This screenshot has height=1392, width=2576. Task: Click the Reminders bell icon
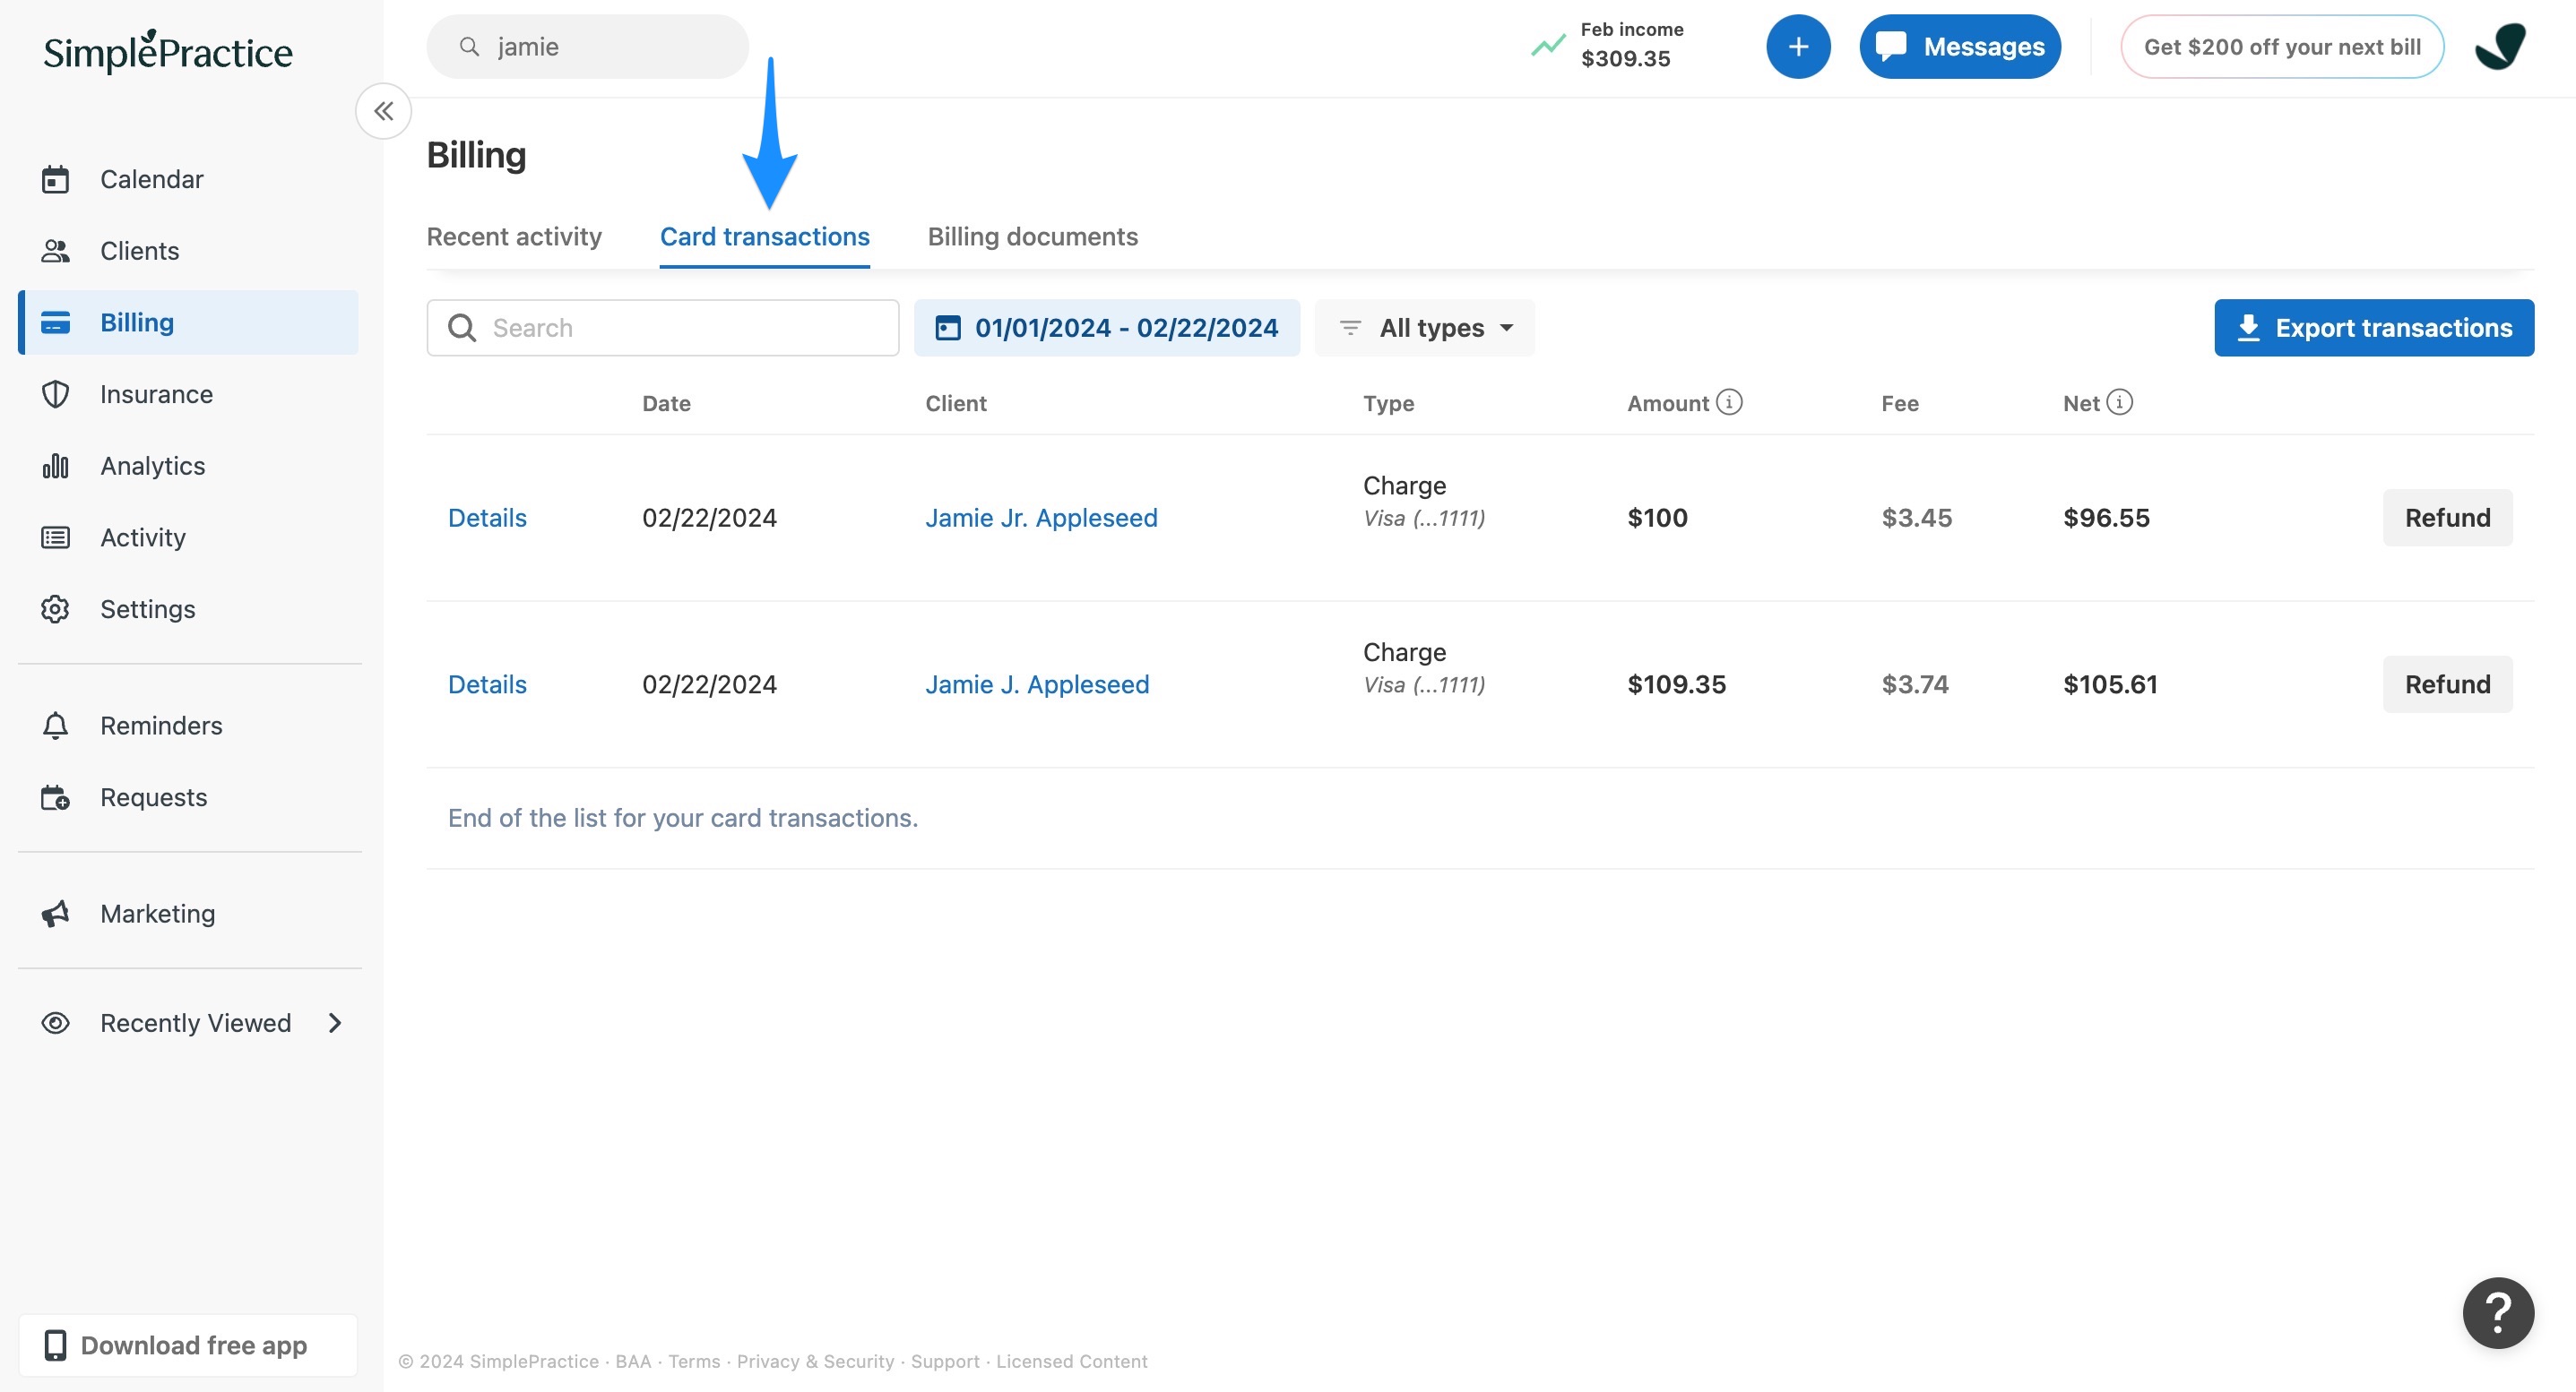pos(55,726)
